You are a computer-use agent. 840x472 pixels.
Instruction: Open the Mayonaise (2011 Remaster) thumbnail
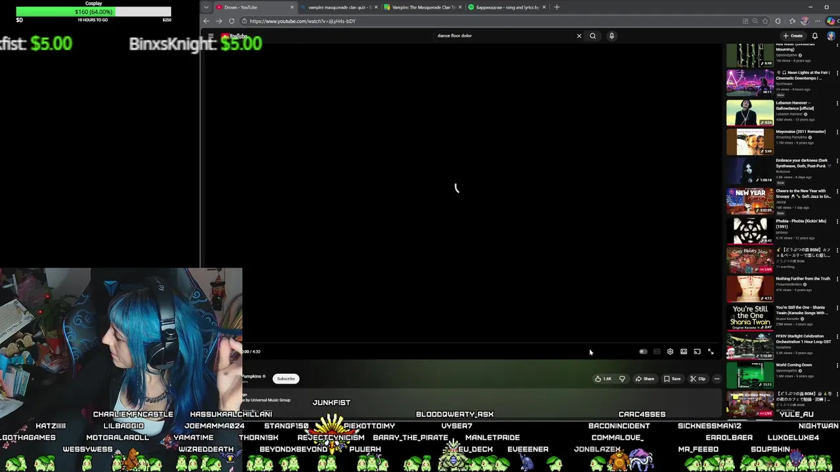pyautogui.click(x=749, y=141)
